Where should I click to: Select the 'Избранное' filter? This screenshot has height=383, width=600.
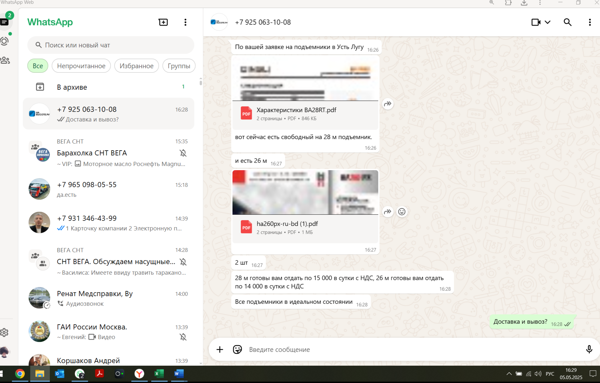click(x=136, y=66)
